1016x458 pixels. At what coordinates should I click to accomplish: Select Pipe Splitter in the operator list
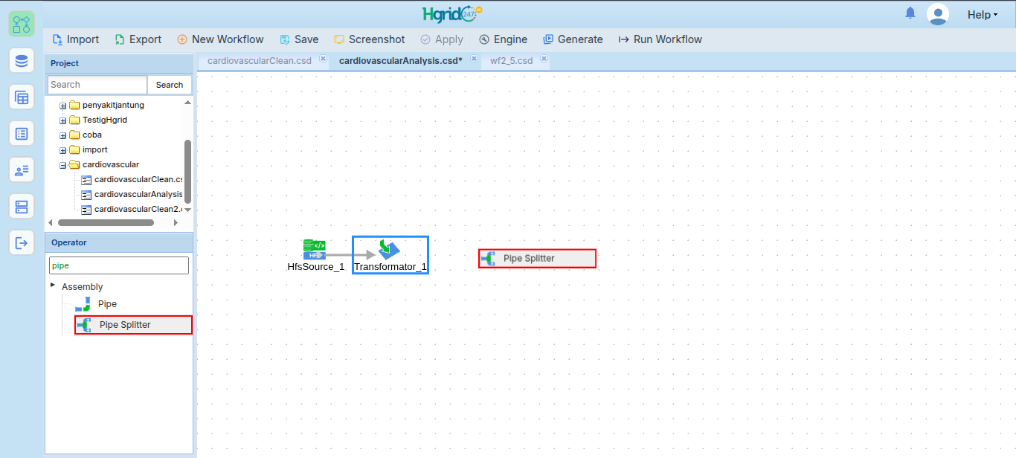[x=133, y=325]
